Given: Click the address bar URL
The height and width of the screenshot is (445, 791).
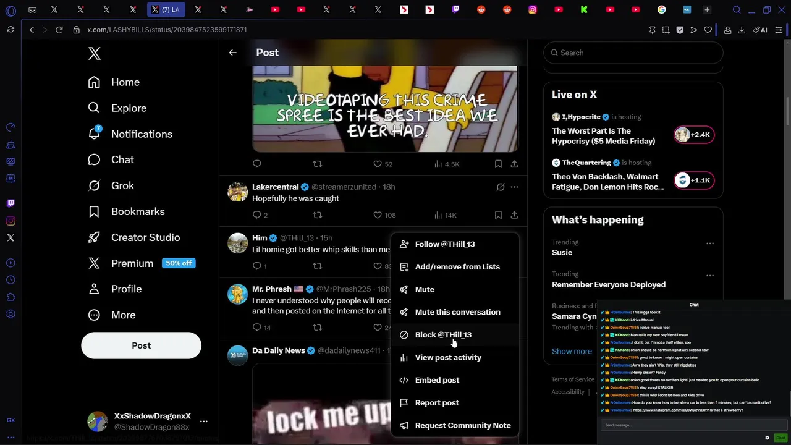Looking at the screenshot, I should coord(167,30).
